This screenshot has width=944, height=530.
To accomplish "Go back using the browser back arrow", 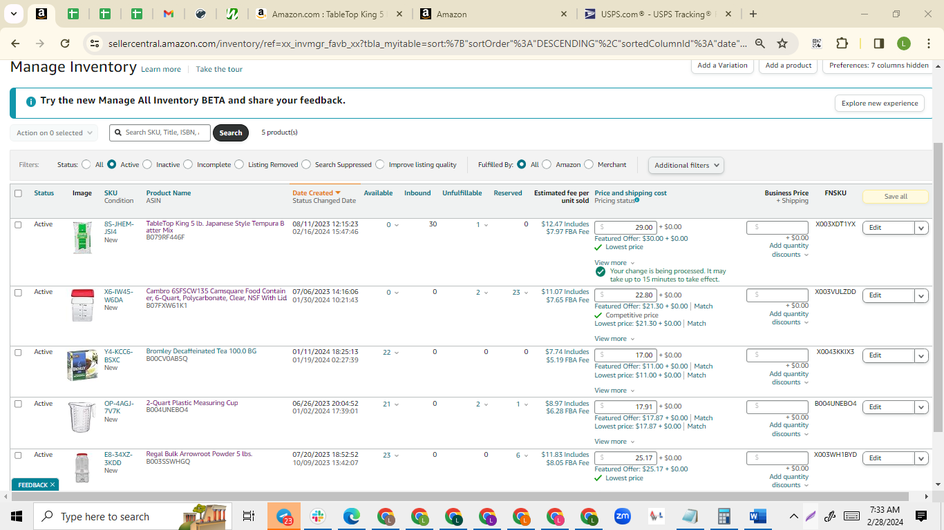I will pos(16,43).
